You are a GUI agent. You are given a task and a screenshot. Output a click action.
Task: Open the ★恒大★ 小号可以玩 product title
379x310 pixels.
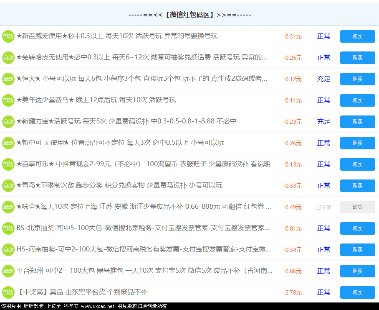[x=142, y=79]
